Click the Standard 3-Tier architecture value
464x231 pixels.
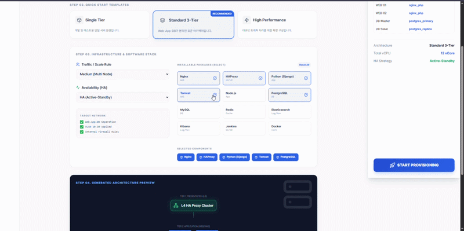[x=442, y=46]
